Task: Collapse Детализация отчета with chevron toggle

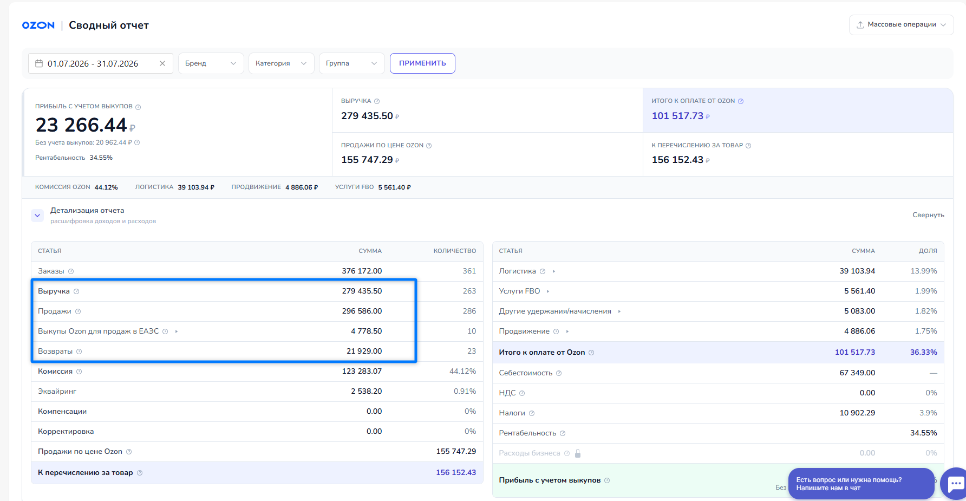Action: coord(37,216)
